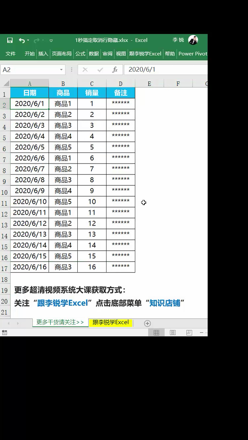The image size is (248, 440).
Task: Click the blue 知识店铺 text in row 20
Action: coord(165,303)
